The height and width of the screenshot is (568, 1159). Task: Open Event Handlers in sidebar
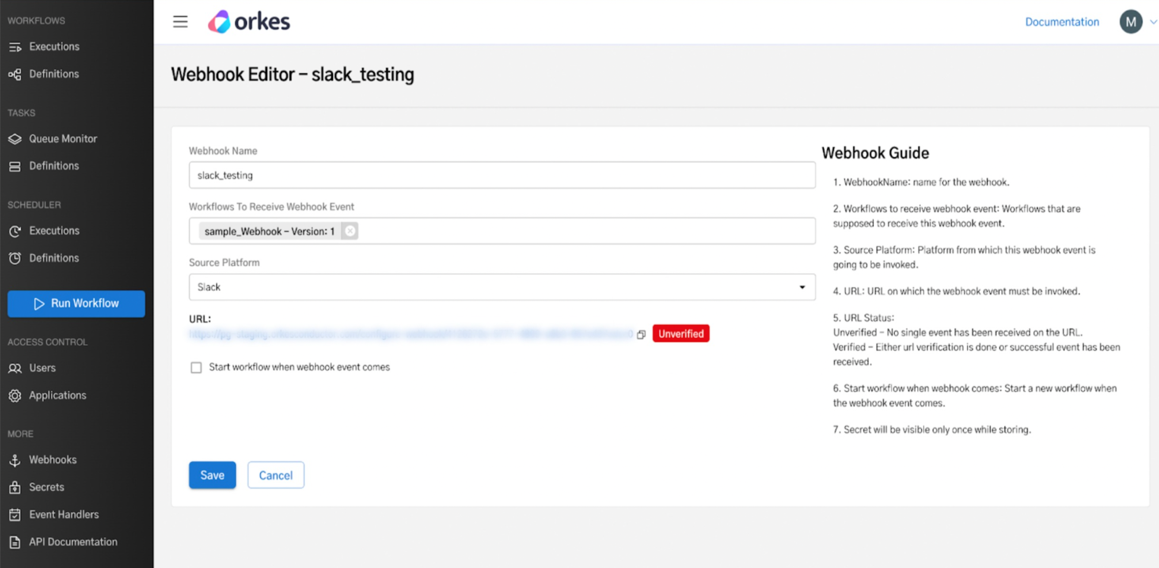pos(64,514)
